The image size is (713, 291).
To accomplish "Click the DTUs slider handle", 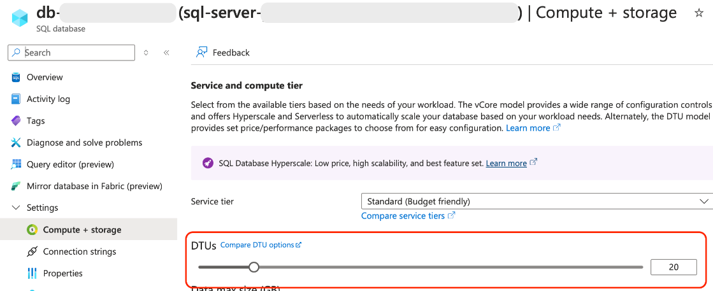I will click(x=254, y=267).
